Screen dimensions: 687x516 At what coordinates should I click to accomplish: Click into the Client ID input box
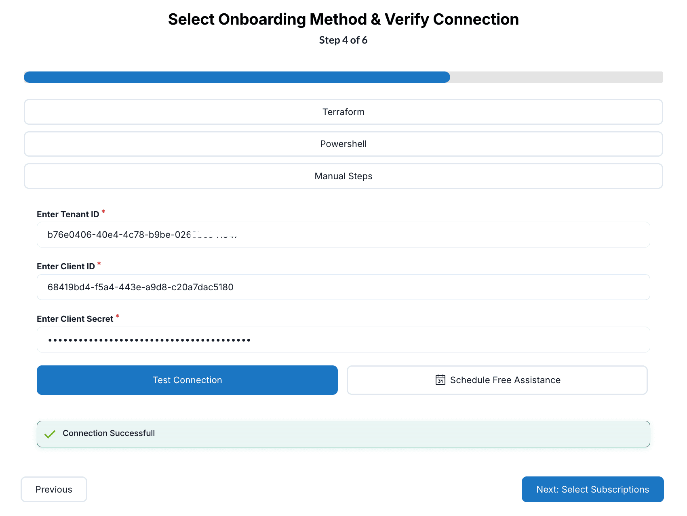(343, 287)
